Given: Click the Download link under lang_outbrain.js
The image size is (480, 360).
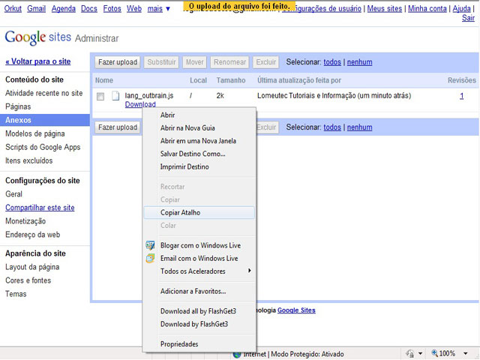Looking at the screenshot, I should pyautogui.click(x=140, y=104).
